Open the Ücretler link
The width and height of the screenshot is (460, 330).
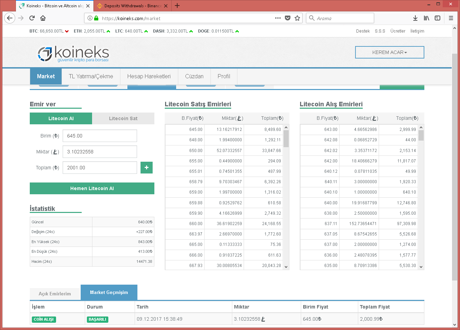coord(398,31)
